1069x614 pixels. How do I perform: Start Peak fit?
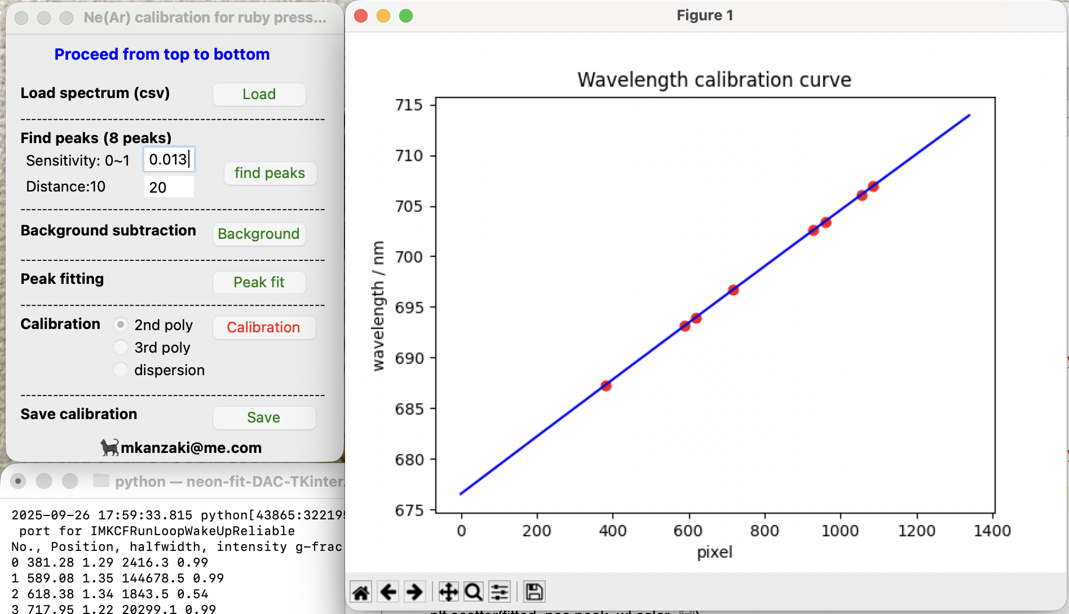pyautogui.click(x=259, y=282)
